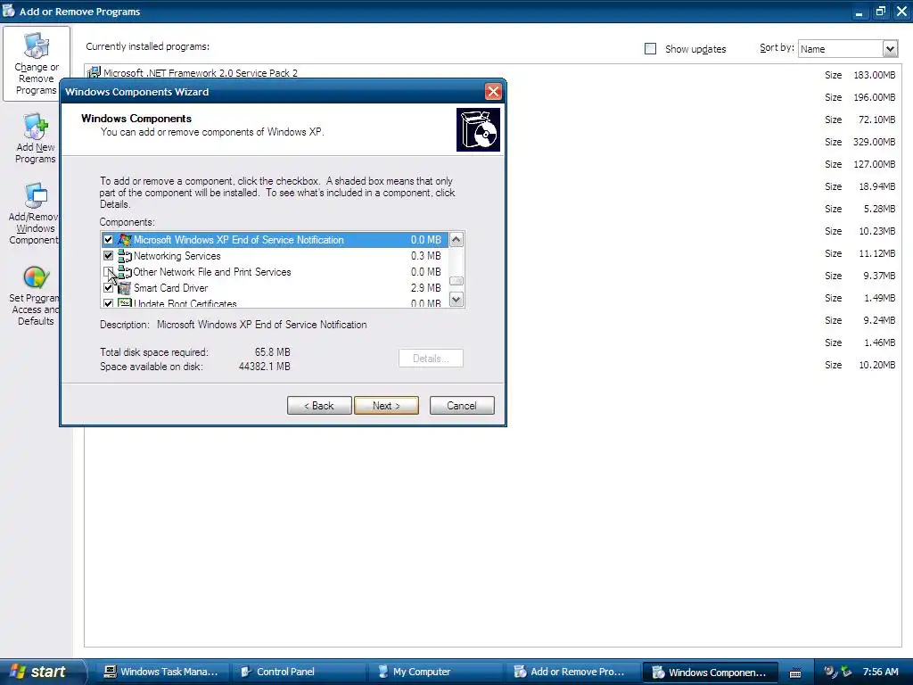Uncheck the Update Root Certificates checkbox
Viewport: 913px width, 685px height.
[108, 303]
